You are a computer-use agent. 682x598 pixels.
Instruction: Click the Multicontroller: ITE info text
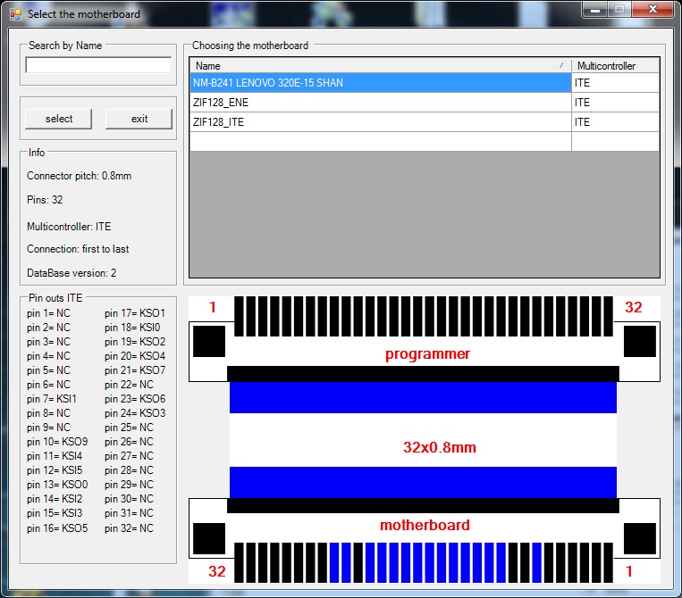69,227
